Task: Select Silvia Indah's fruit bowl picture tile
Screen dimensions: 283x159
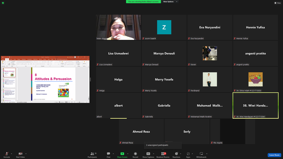Action: (x=256, y=79)
